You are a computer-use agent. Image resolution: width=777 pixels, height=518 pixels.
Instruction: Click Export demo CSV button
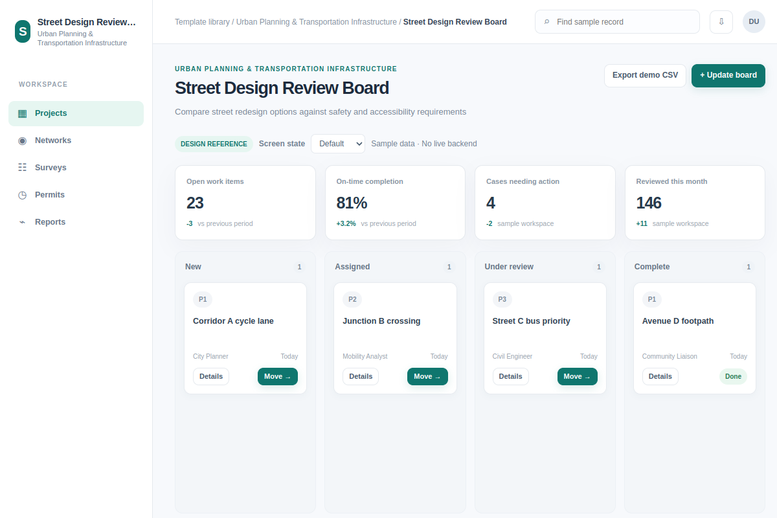pyautogui.click(x=645, y=75)
